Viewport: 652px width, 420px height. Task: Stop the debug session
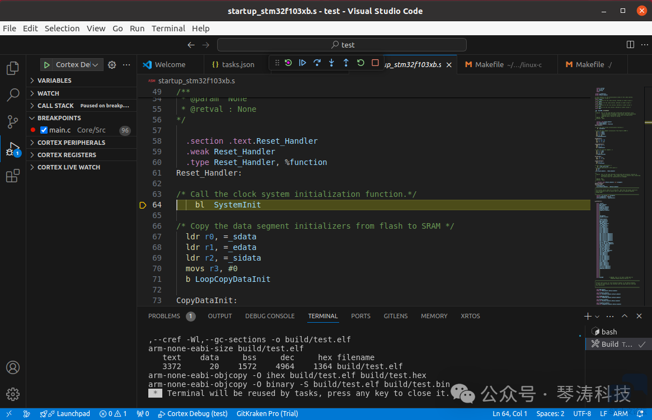coord(375,63)
